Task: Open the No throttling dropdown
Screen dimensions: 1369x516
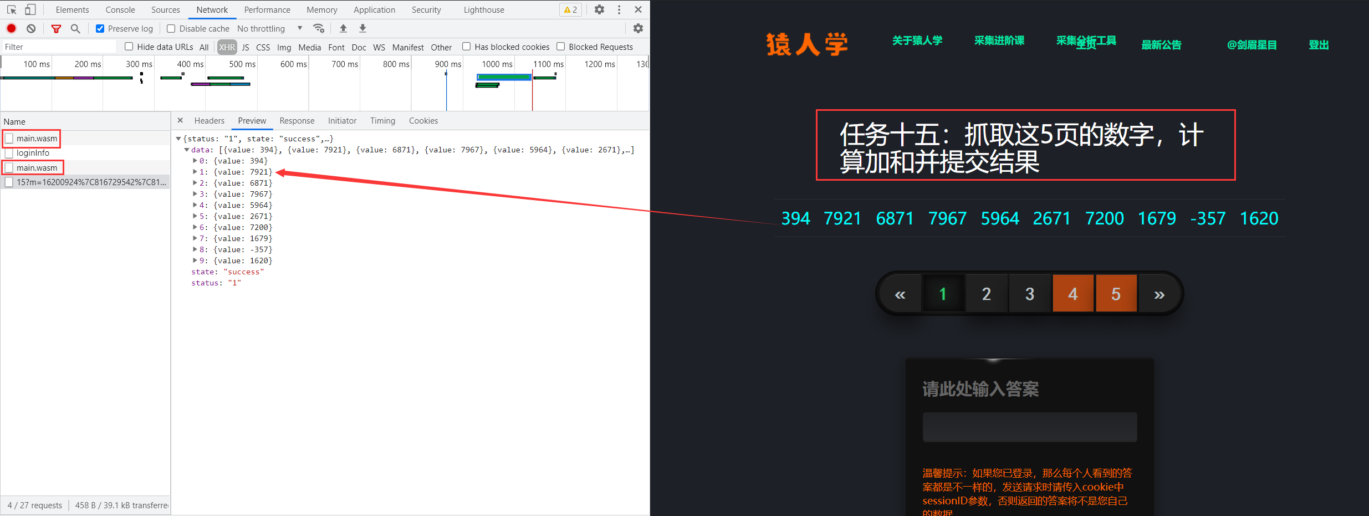Action: tap(269, 29)
